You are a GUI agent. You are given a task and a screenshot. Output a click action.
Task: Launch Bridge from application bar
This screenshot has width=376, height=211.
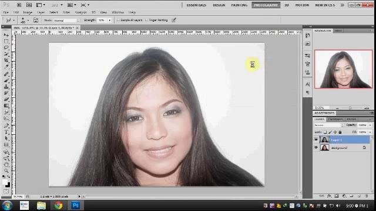tap(19, 5)
